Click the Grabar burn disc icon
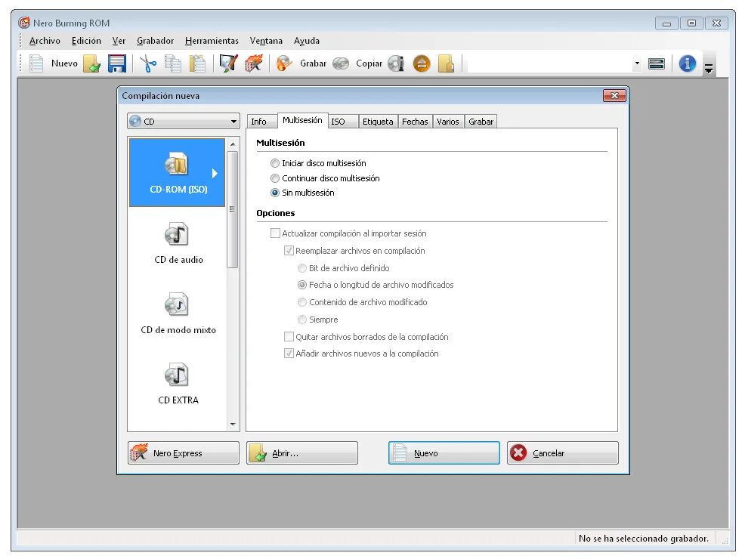The image size is (745, 559). coord(284,63)
